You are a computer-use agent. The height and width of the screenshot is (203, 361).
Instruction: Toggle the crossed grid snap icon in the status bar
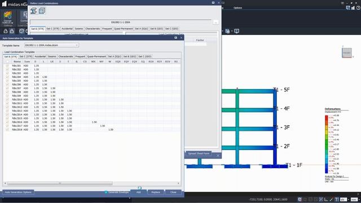321,199
